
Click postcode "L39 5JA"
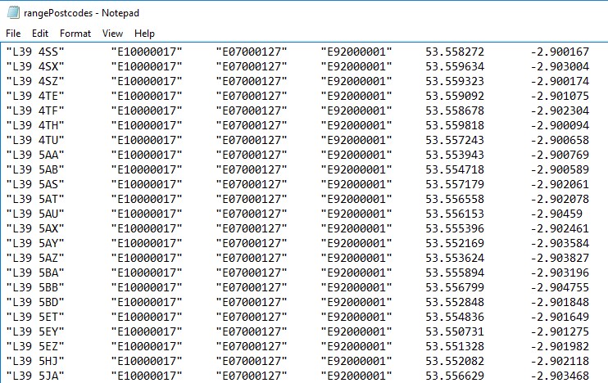coord(35,376)
